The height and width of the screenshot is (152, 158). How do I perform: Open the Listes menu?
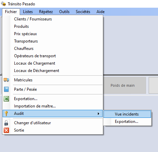pos(28,12)
